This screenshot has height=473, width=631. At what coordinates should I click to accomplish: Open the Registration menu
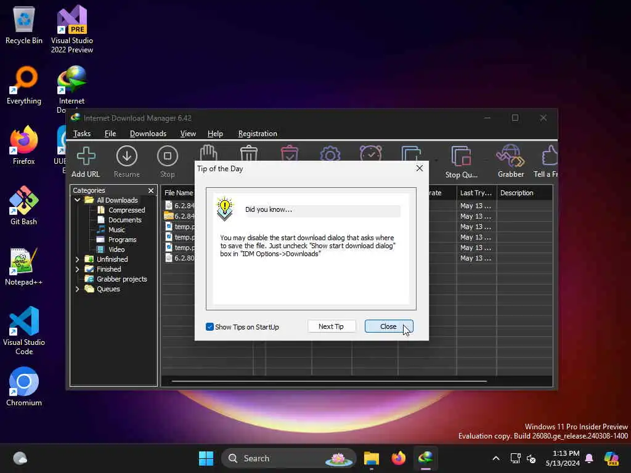[x=258, y=134]
